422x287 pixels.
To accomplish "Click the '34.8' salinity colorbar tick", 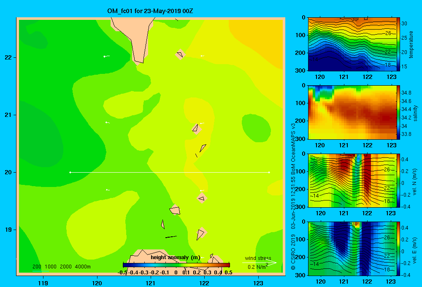I will (406, 92).
